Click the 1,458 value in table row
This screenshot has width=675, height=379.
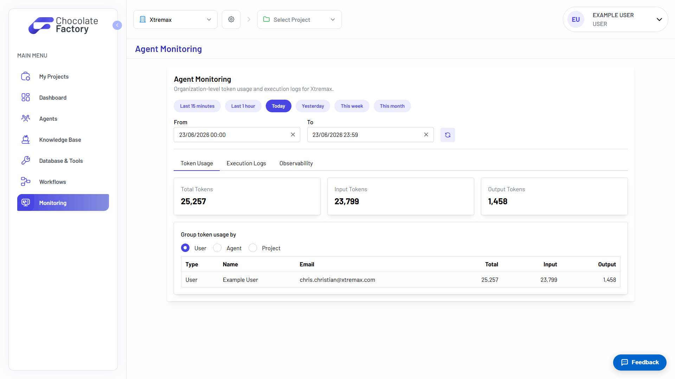point(610,280)
